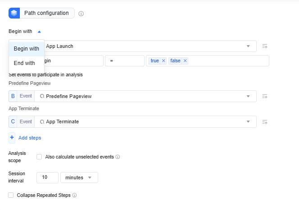Click info icon beside Also calculate unselected events
The width and height of the screenshot is (299, 210).
click(x=118, y=157)
